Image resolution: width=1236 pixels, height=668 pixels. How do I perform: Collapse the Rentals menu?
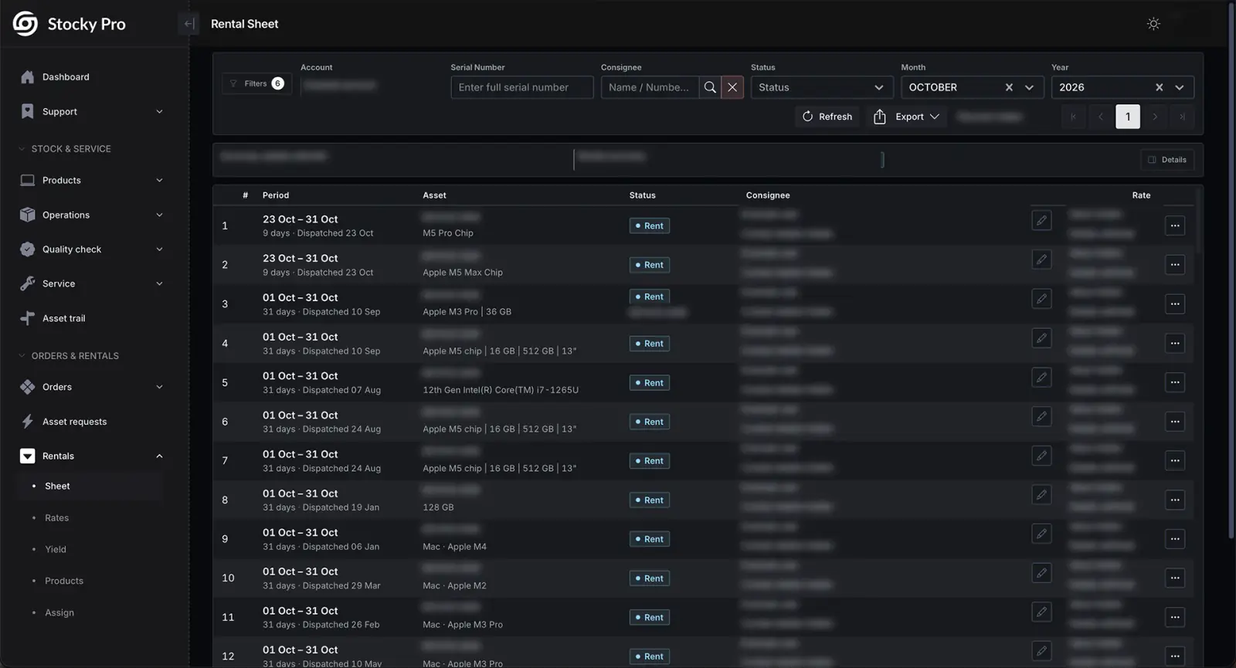point(93,456)
